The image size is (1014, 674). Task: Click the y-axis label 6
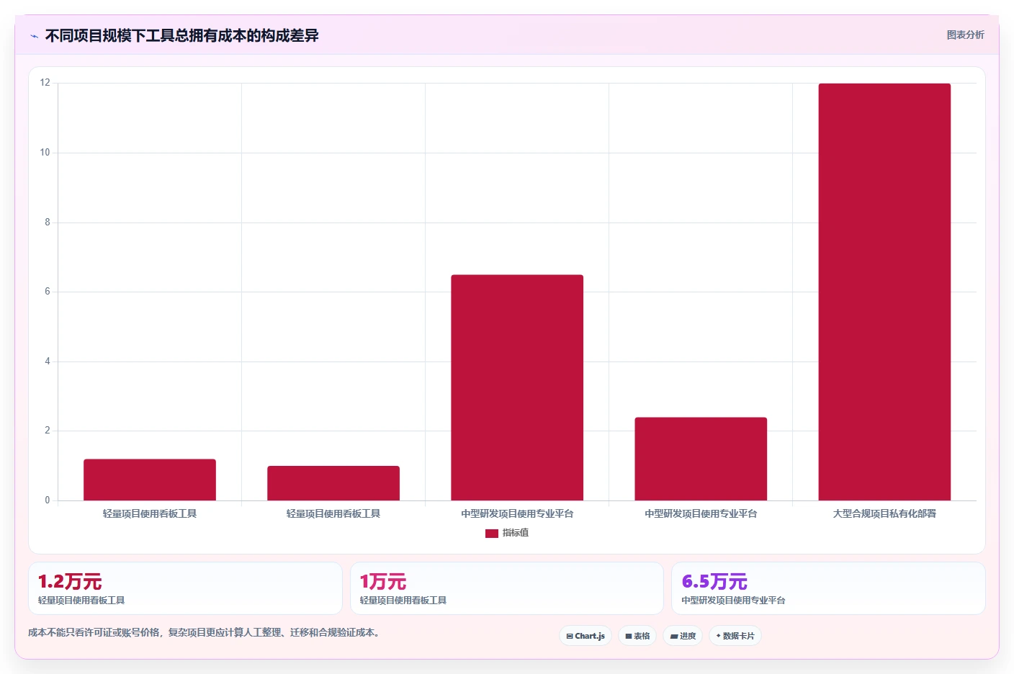[x=48, y=292]
